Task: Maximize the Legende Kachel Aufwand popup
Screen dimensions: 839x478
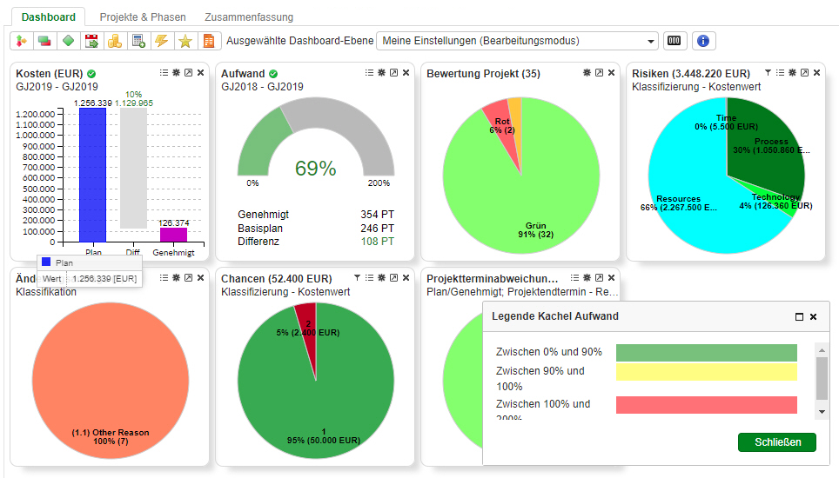Action: point(799,317)
